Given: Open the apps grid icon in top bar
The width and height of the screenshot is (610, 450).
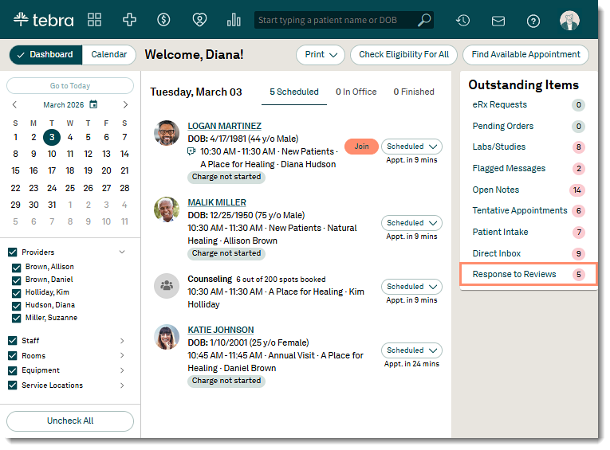Looking at the screenshot, I should [94, 20].
